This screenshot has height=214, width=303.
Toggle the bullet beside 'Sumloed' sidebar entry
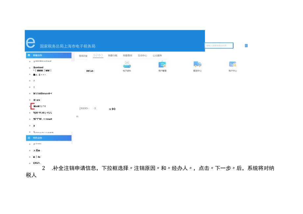tap(30, 67)
